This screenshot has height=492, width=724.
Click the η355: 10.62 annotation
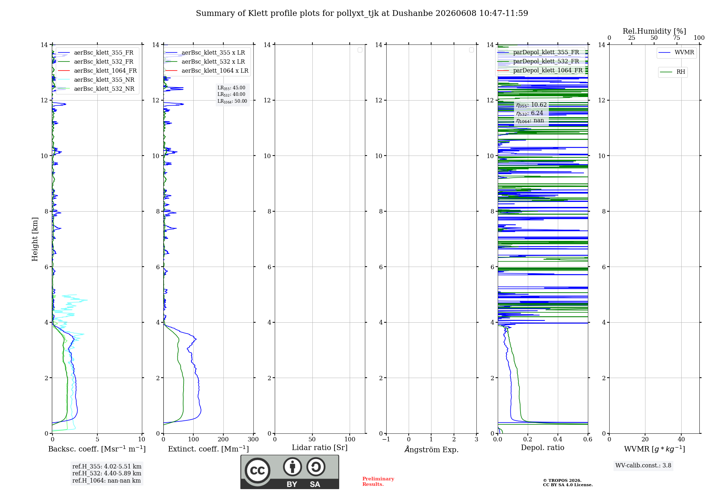pos(531,105)
